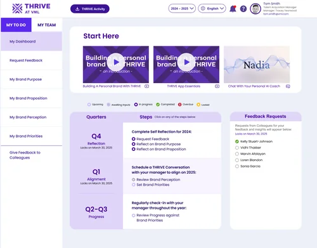Select the Q2-Q3 Progress quarter

click(96, 212)
